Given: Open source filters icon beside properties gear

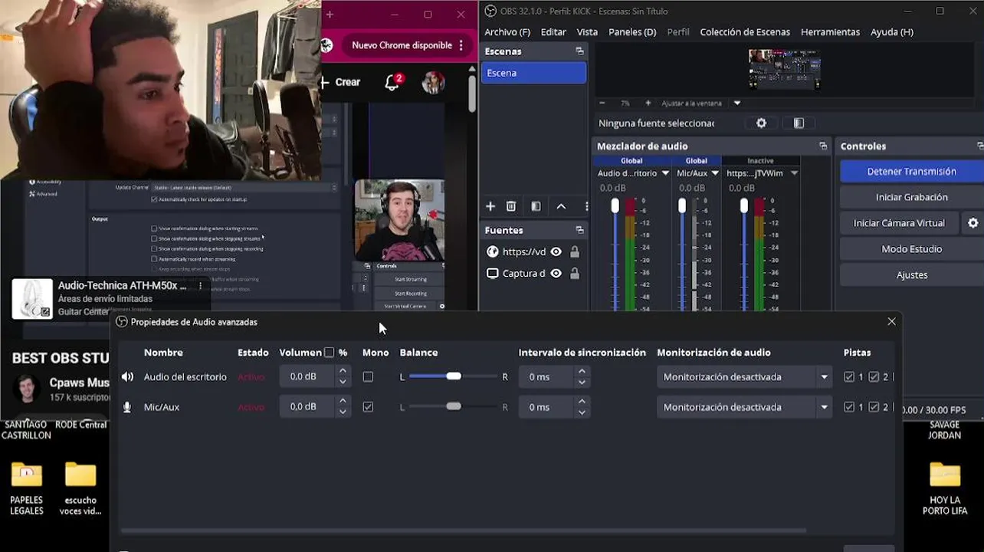Looking at the screenshot, I should 799,123.
